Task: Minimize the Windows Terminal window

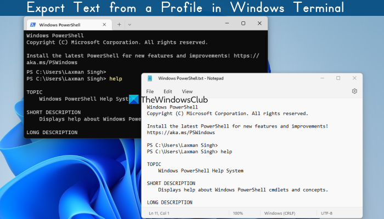Action: pyautogui.click(x=227, y=23)
